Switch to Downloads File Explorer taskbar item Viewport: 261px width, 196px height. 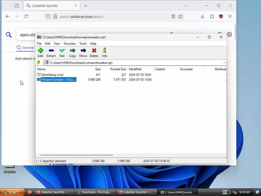(x=95, y=192)
